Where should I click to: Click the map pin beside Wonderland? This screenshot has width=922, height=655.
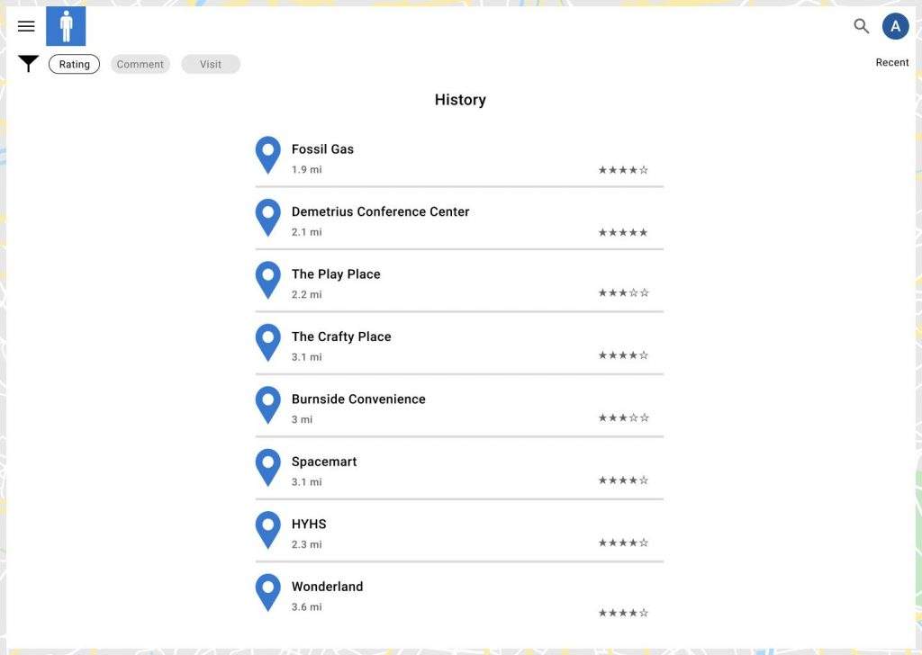pyautogui.click(x=268, y=593)
